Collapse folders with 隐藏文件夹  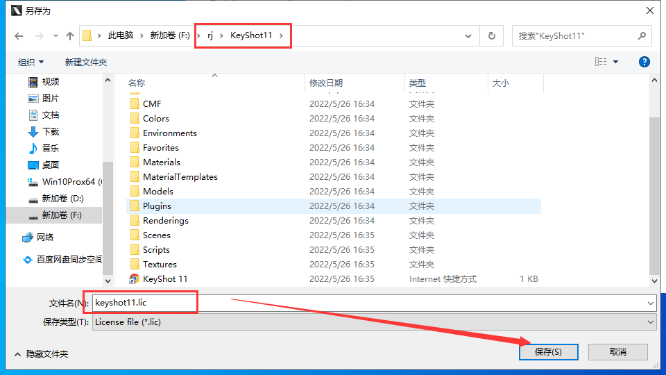[x=41, y=354]
